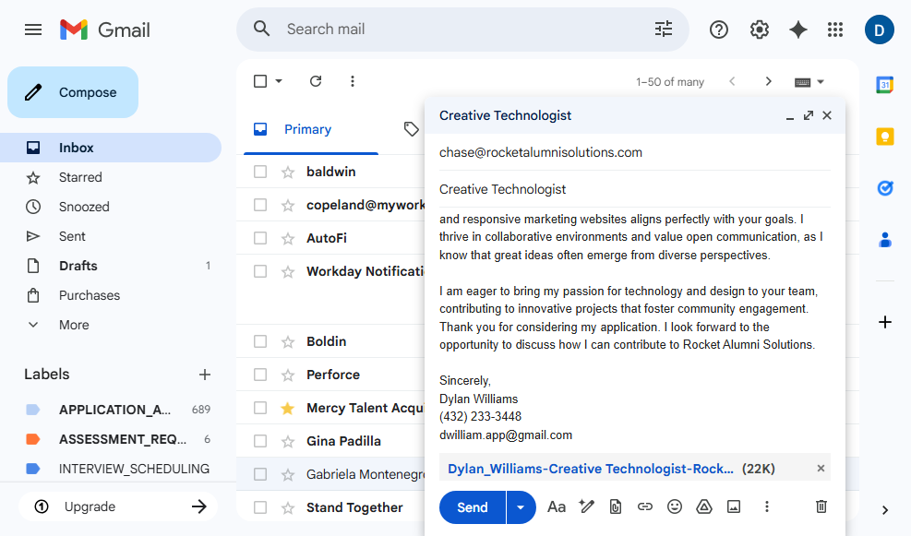This screenshot has height=536, width=911.
Task: Open Google Keep in the side panel
Action: (x=884, y=137)
